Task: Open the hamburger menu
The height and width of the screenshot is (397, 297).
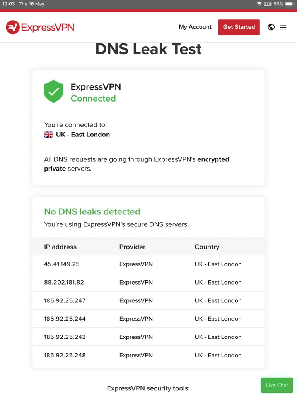Action: click(283, 28)
